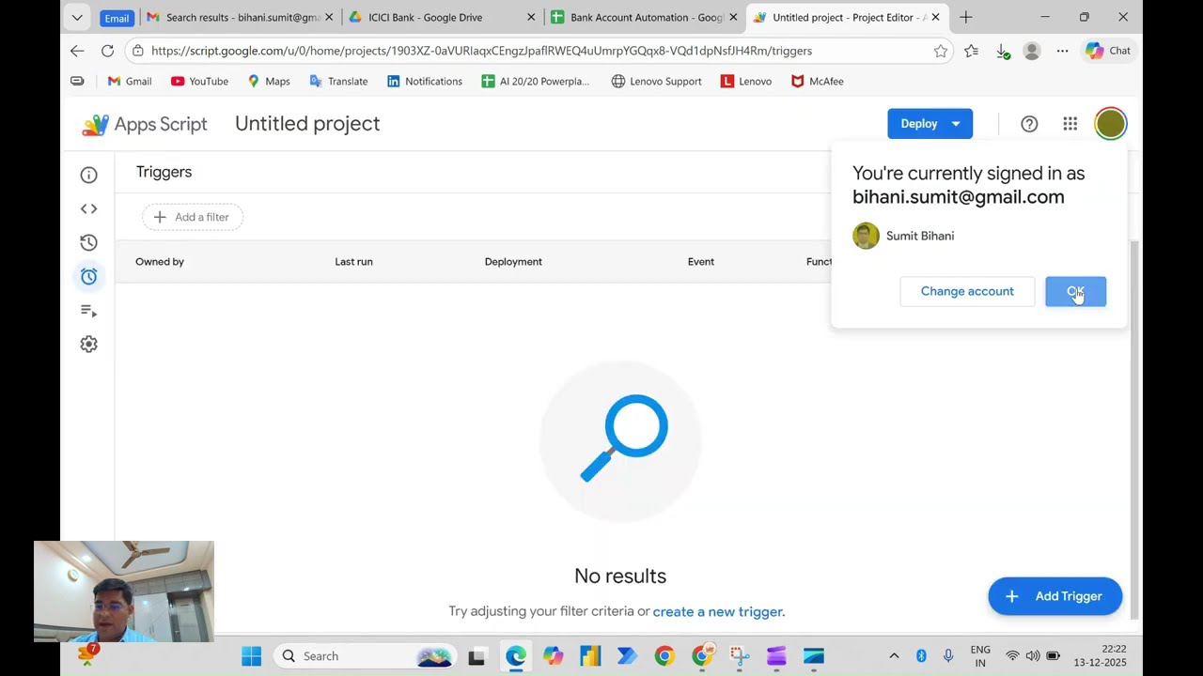Follow the create a new trigger link

pyautogui.click(x=718, y=611)
